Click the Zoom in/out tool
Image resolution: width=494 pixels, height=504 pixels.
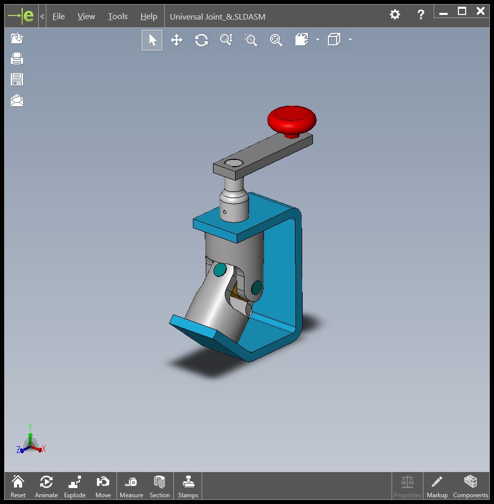coord(226,40)
